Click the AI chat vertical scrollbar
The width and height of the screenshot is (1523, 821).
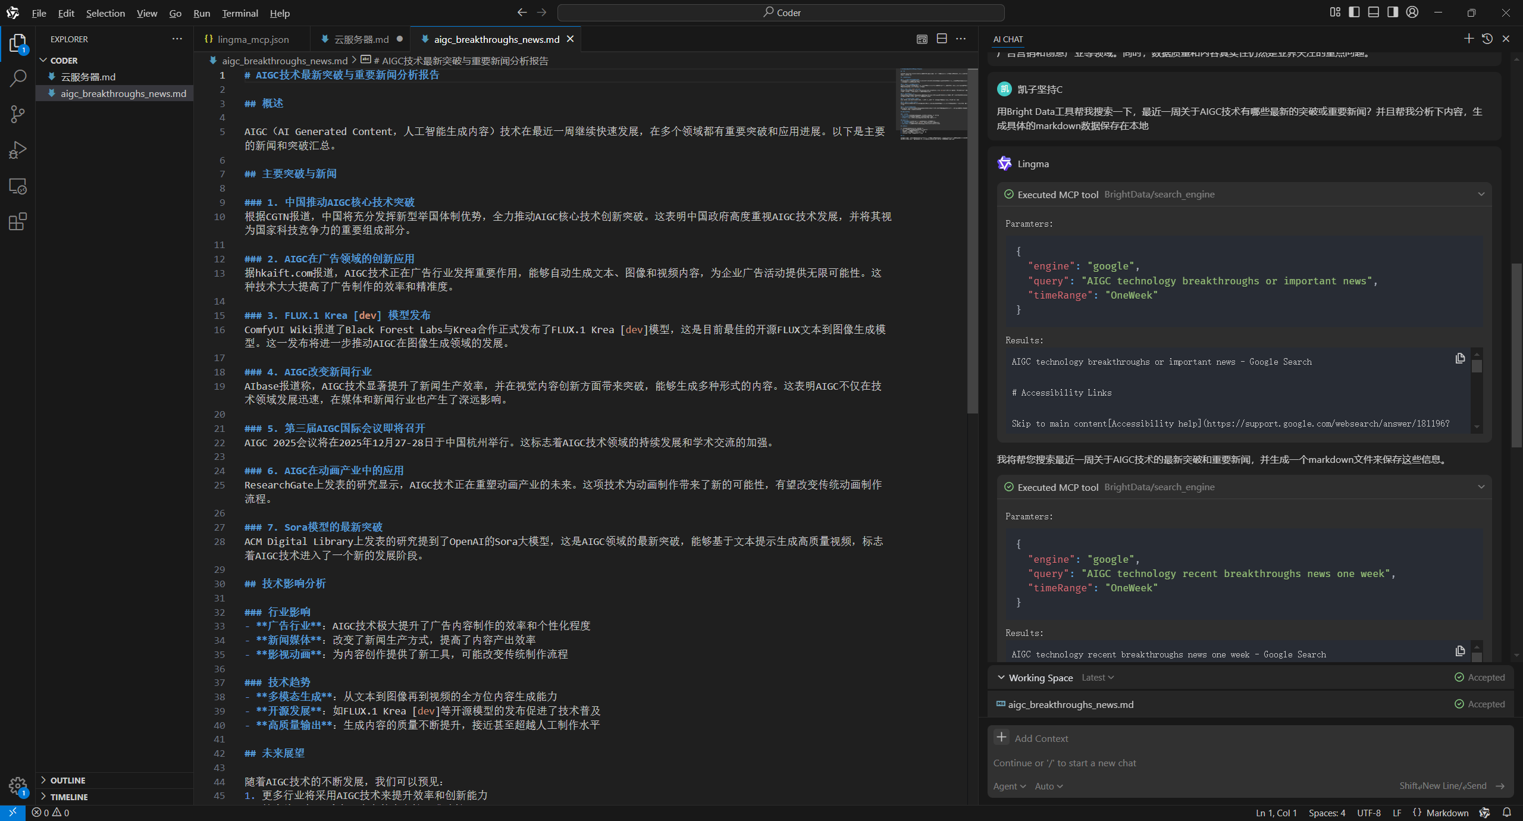[1516, 355]
